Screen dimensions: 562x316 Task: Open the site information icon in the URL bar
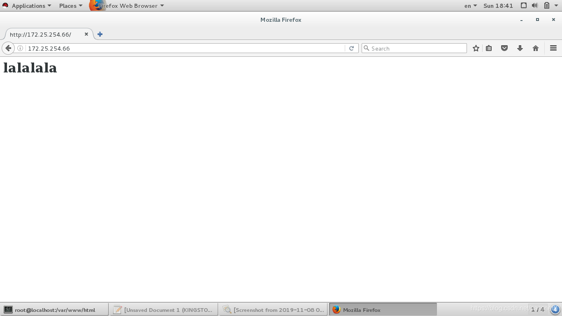20,48
